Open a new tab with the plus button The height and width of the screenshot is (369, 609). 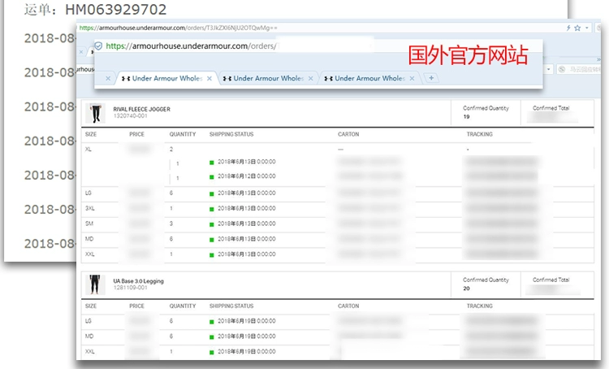(431, 78)
